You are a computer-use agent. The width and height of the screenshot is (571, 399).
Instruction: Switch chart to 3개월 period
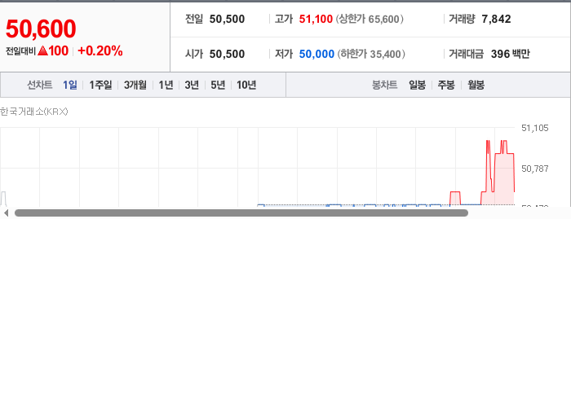point(135,85)
